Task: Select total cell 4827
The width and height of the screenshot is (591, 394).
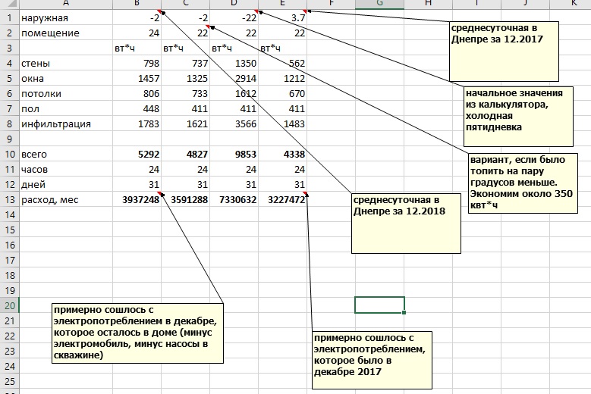Action: 185,155
